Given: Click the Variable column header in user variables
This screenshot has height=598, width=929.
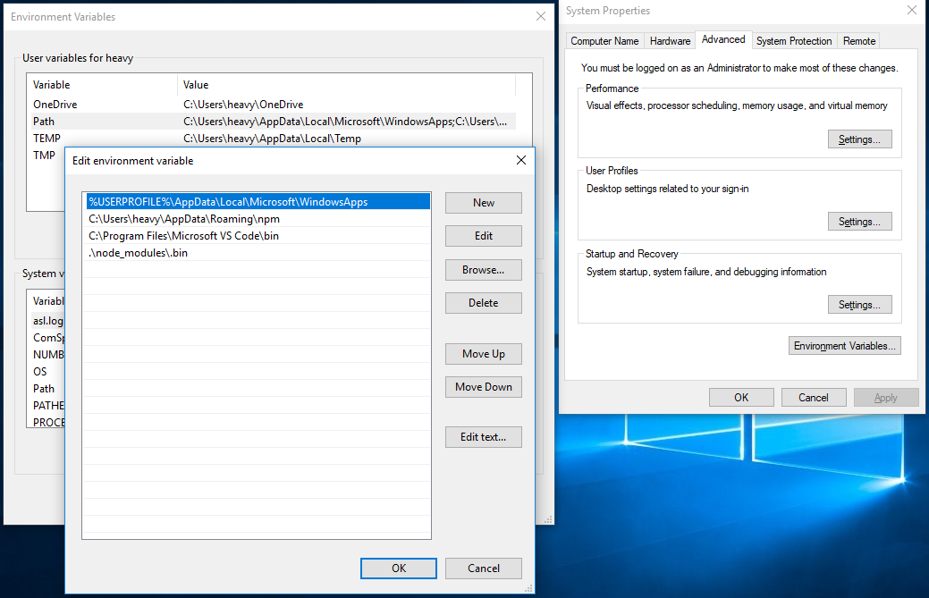Looking at the screenshot, I should (x=103, y=85).
